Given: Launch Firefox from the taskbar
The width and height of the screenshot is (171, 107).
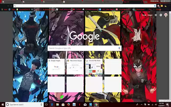Looking at the screenshot, I should point(68,105).
